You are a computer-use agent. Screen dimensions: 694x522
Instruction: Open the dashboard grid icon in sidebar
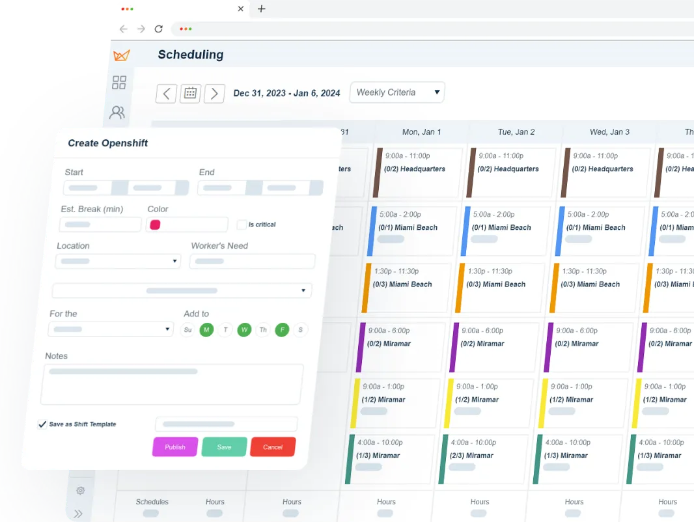point(119,83)
